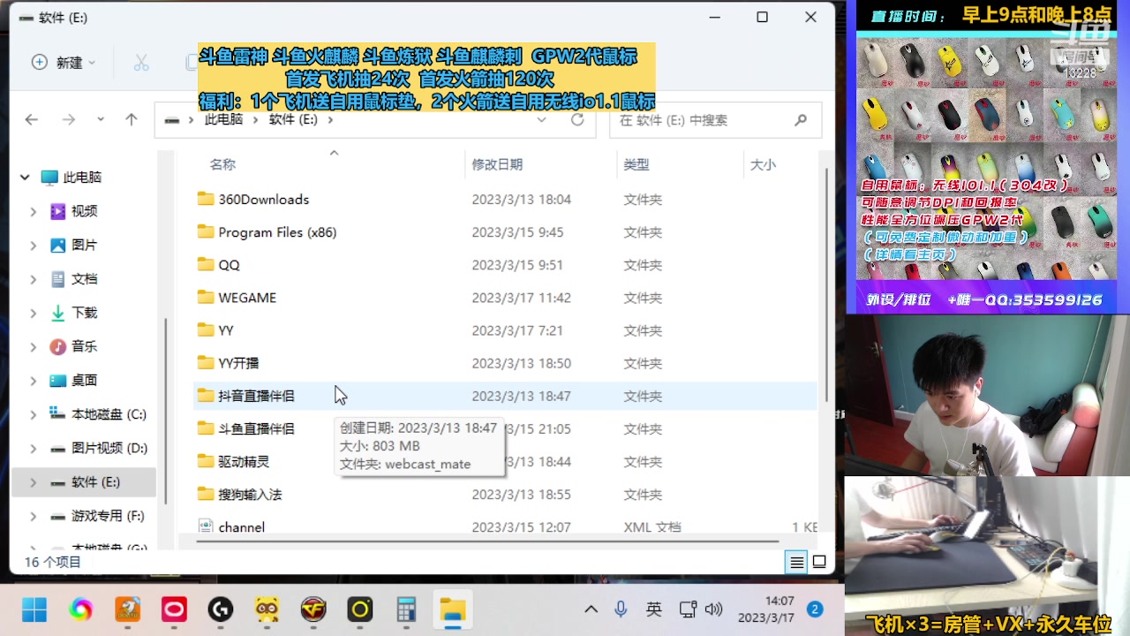Image resolution: width=1130 pixels, height=636 pixels.
Task: Open 文档 in navigation pane
Action: (74, 279)
